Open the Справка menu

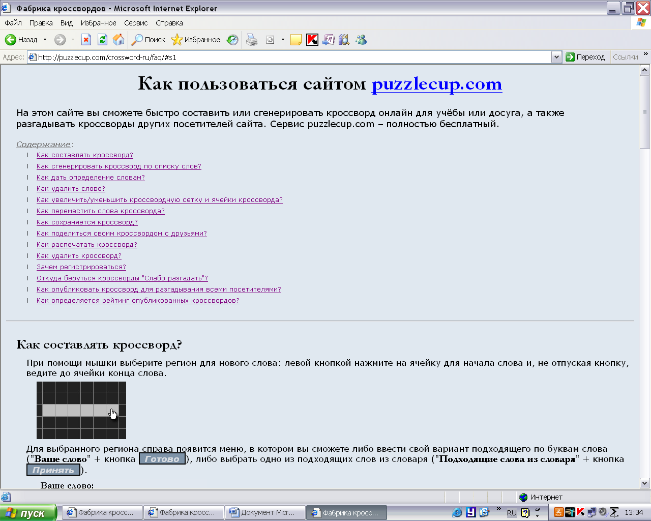click(x=169, y=23)
